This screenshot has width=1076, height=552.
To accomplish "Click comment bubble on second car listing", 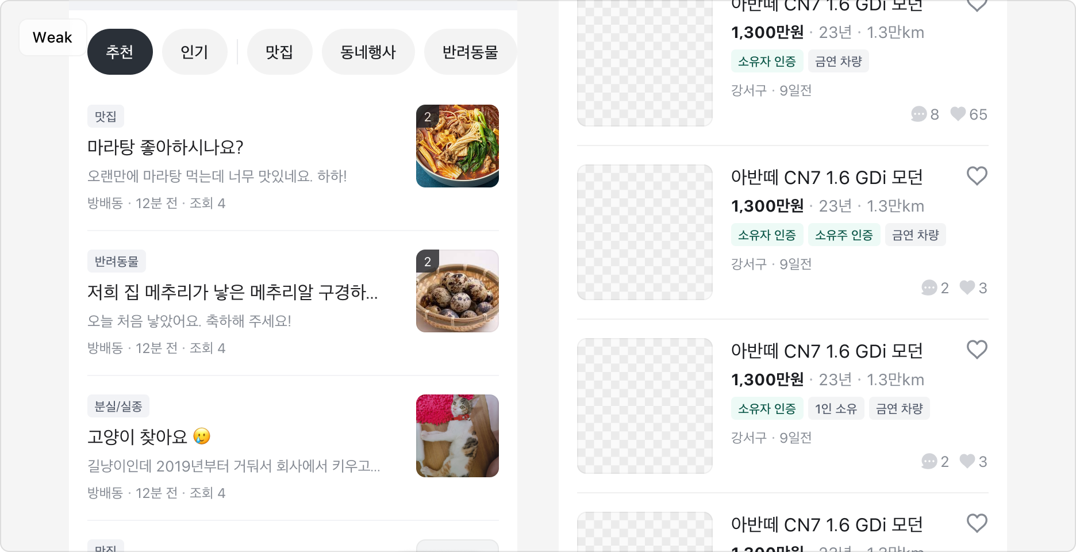I will 929,287.
